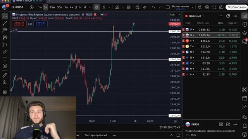Click the blue КУПИТЬ buy button
This screenshot has width=248, height=139.
point(41,24)
